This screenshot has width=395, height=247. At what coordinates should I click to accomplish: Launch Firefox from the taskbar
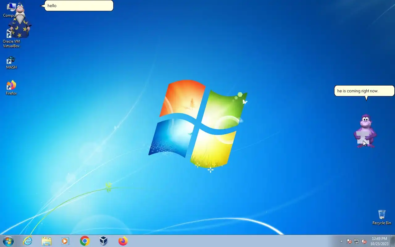pyautogui.click(x=123, y=241)
